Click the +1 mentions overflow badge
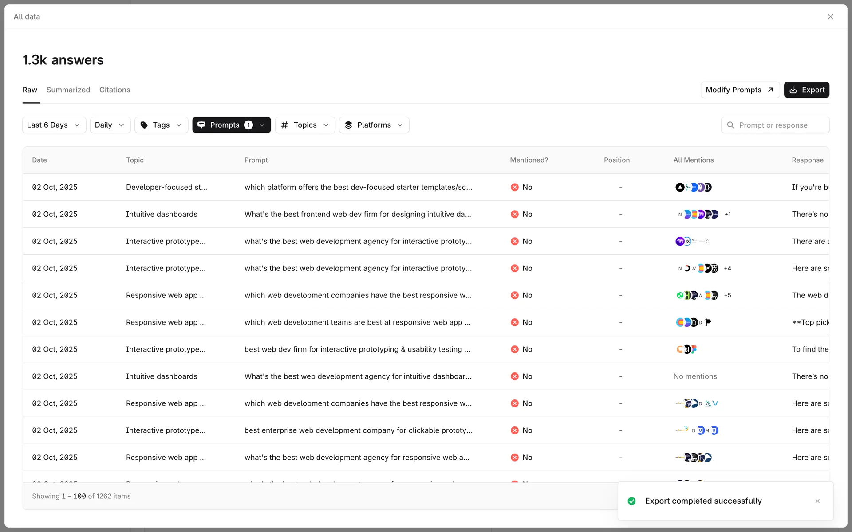The width and height of the screenshot is (852, 532). pyautogui.click(x=727, y=214)
